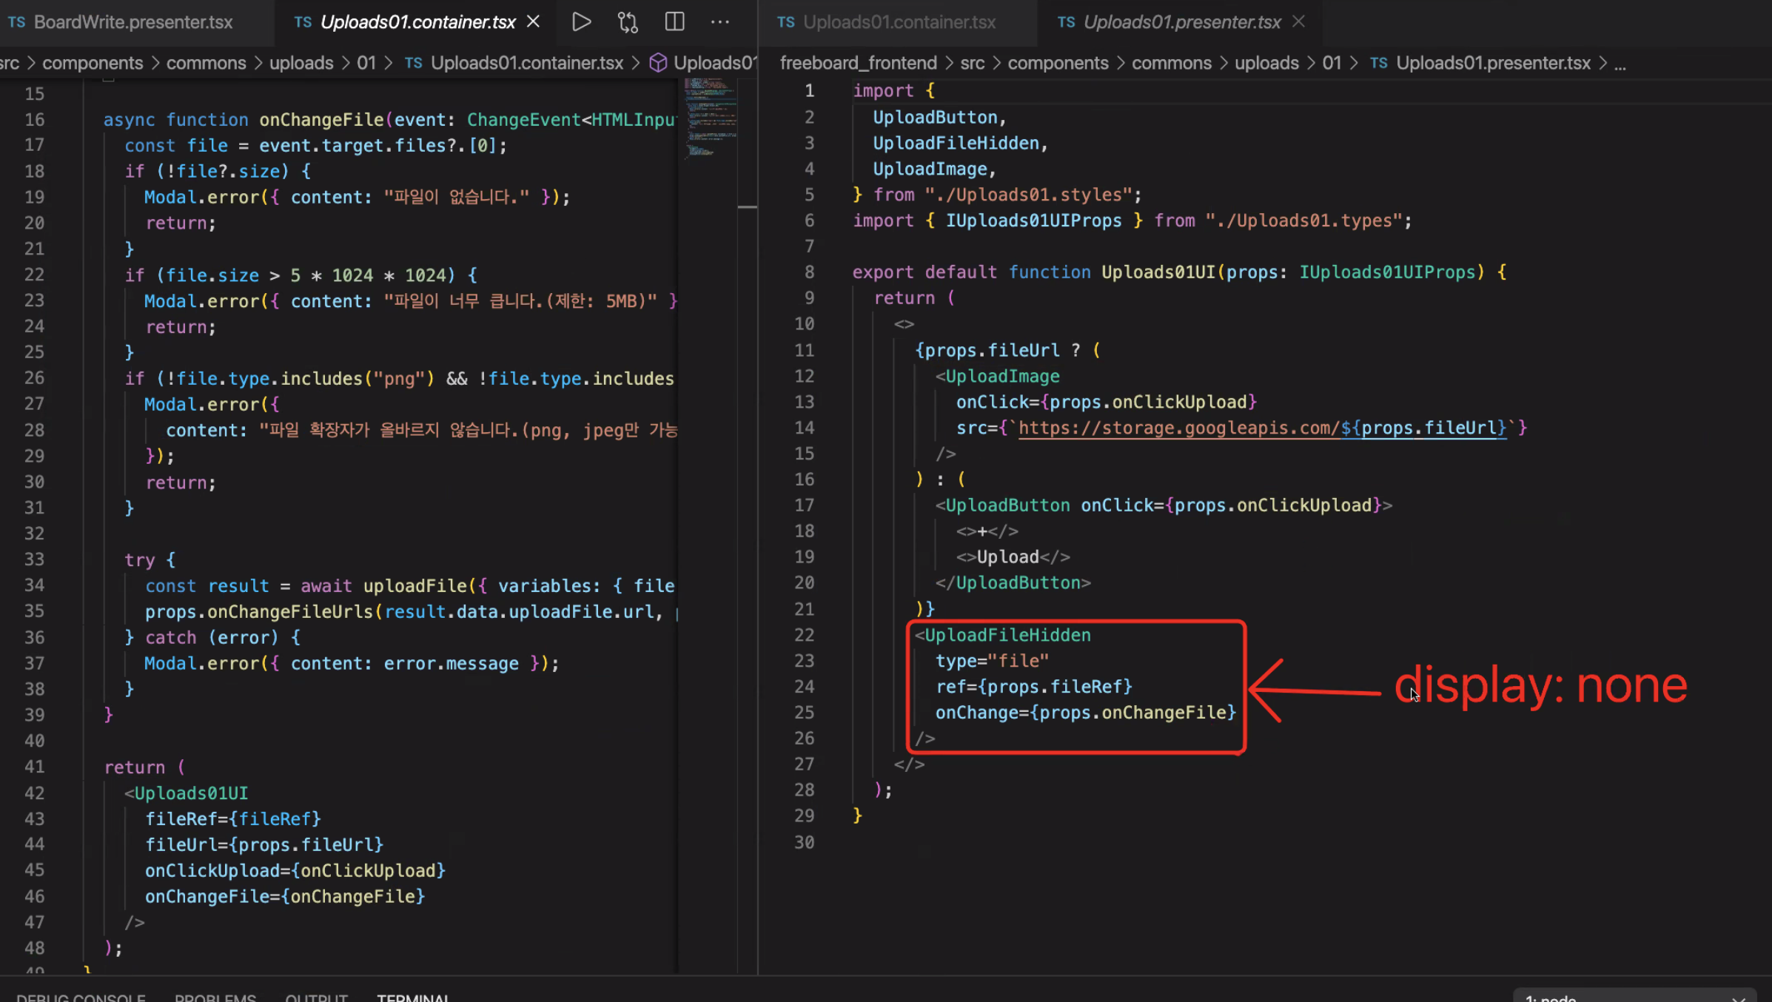Switch to BoardWrite.presenter.tsx tab

[x=133, y=22]
